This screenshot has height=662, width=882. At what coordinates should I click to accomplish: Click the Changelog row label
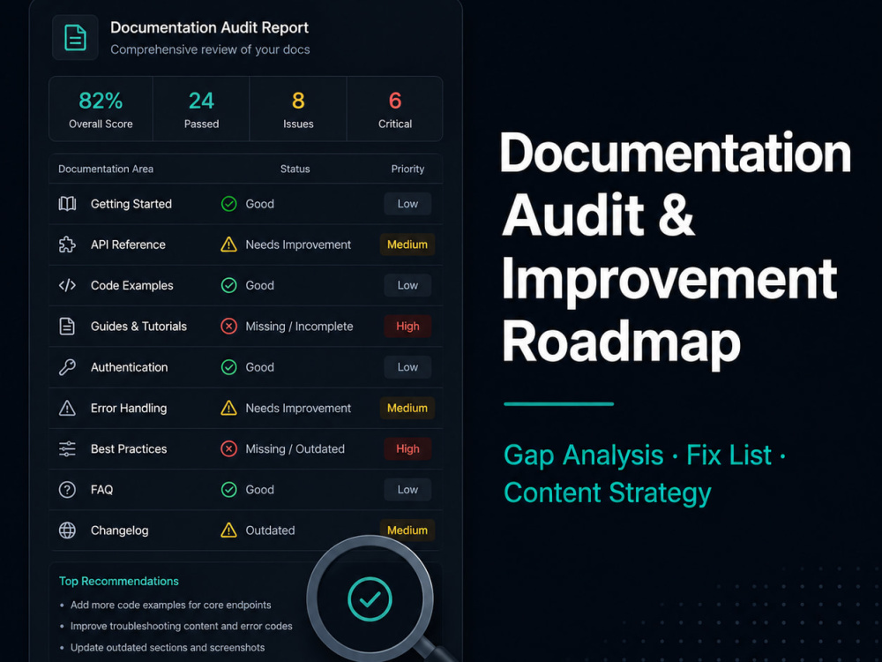tap(120, 530)
